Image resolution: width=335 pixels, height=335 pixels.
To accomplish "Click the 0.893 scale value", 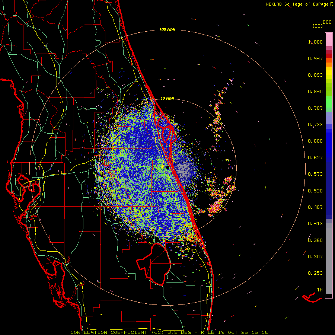I will pos(315,75).
